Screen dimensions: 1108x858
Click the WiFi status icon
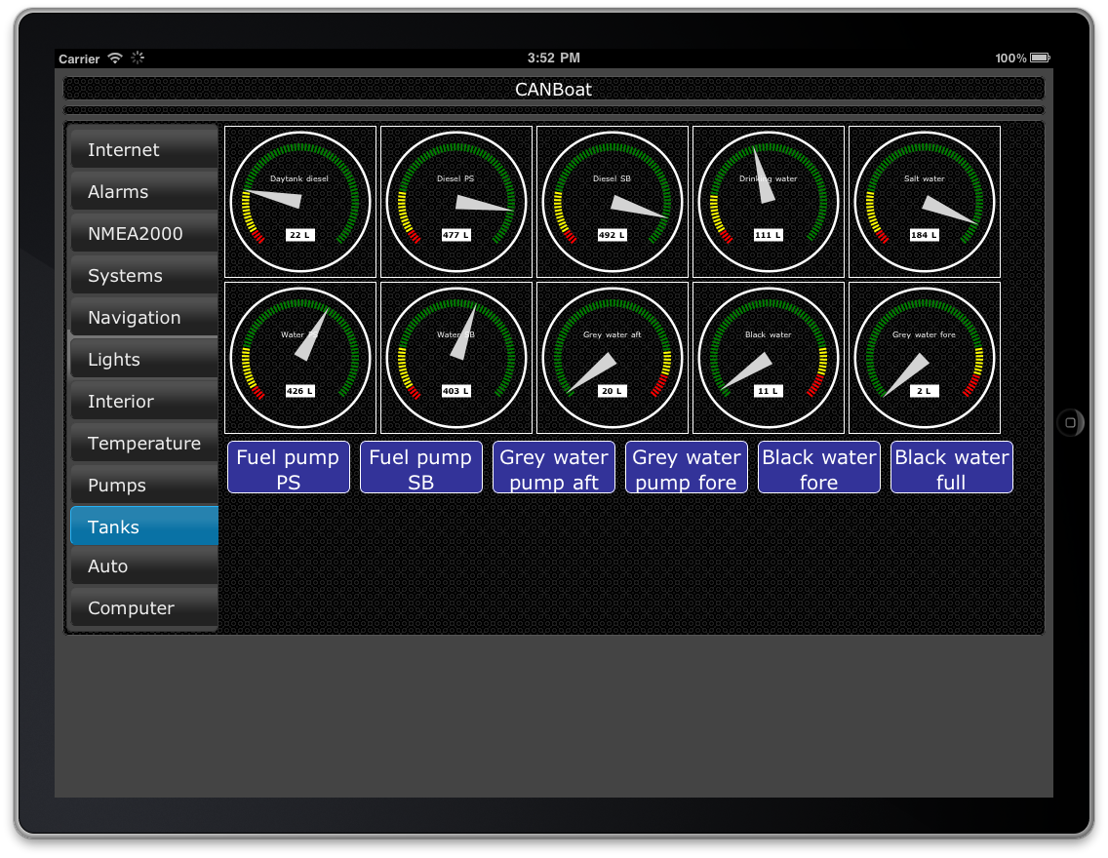115,58
